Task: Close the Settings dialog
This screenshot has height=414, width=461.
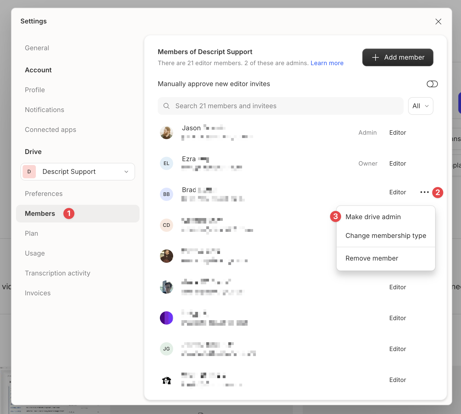Action: [x=438, y=22]
